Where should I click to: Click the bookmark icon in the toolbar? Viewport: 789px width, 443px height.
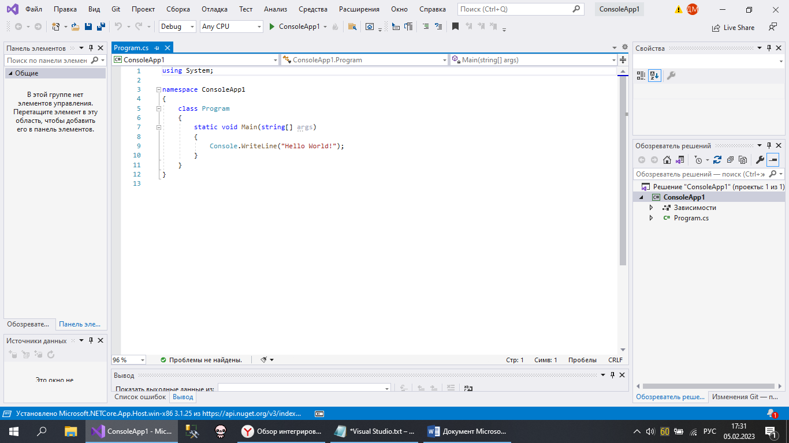(x=455, y=27)
